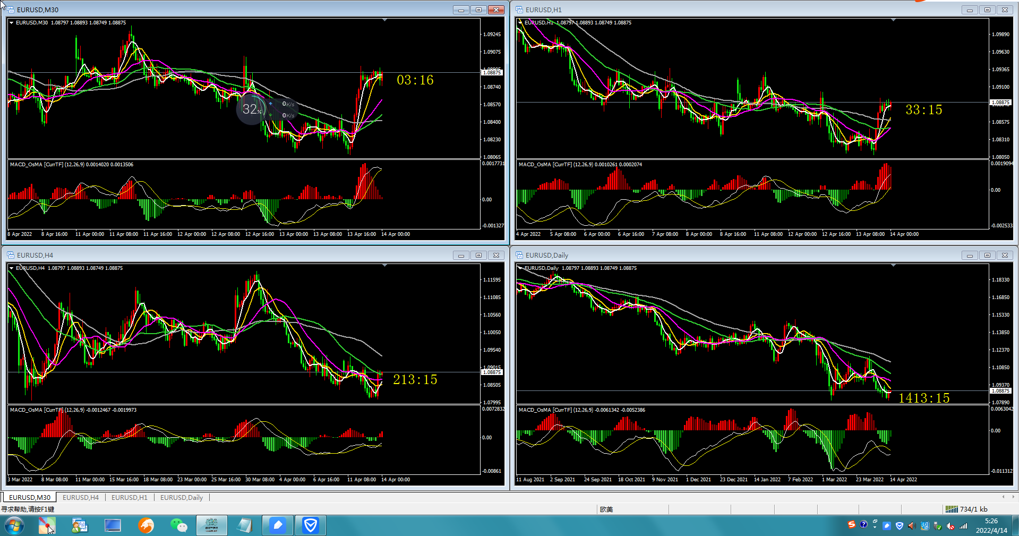The height and width of the screenshot is (536, 1019).
Task: Open the user-with-chart taskbar icon
Action: tap(80, 525)
